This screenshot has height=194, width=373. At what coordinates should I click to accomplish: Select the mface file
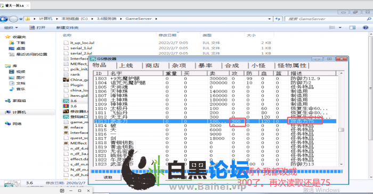coord(77,128)
